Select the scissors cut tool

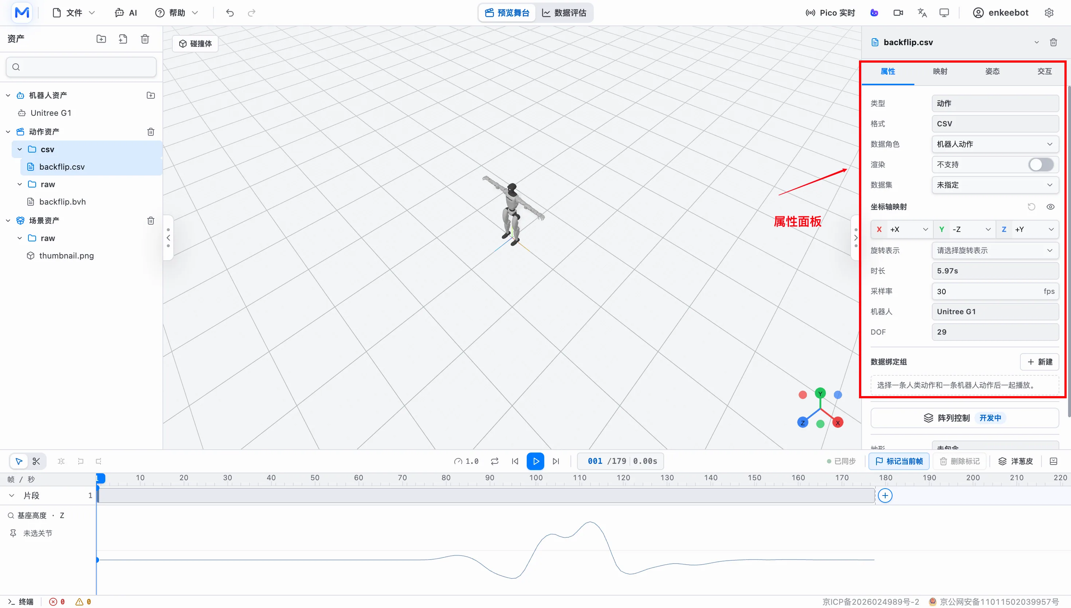36,461
